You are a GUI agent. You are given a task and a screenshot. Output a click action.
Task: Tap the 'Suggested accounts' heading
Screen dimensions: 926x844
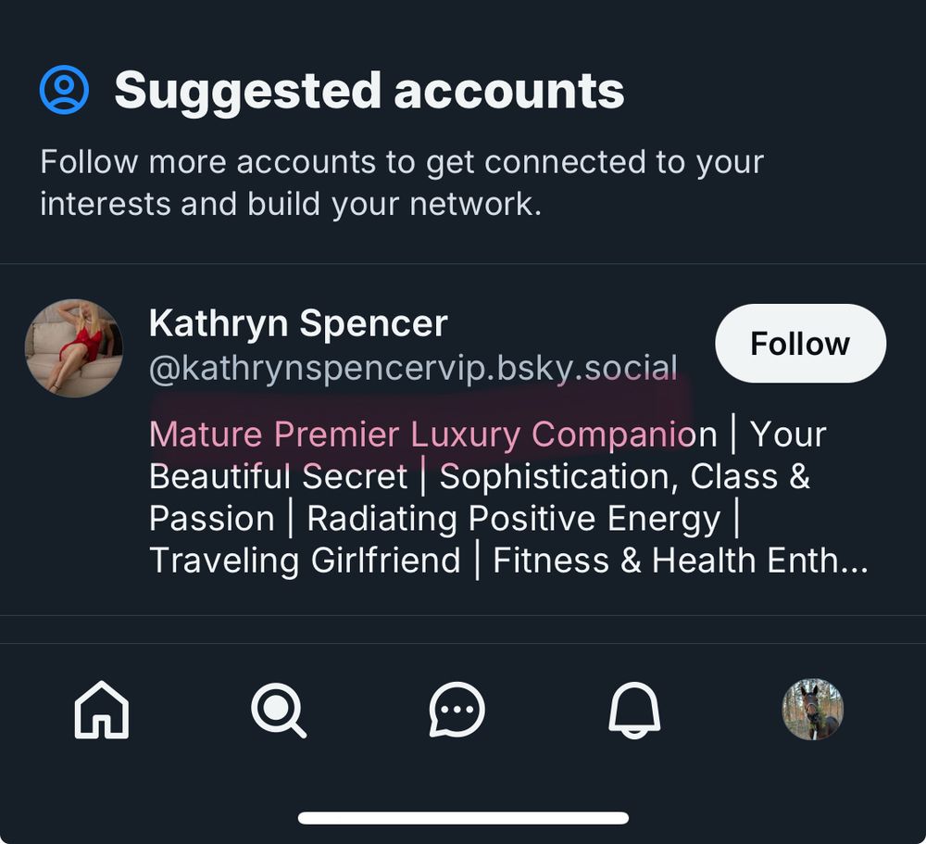coord(369,91)
